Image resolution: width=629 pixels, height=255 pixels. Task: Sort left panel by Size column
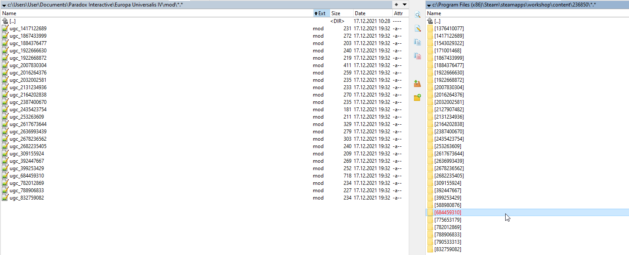click(x=341, y=13)
